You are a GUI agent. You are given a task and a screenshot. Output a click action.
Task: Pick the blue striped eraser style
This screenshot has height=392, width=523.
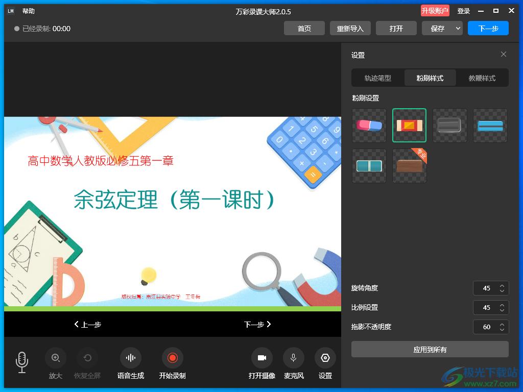(x=490, y=125)
